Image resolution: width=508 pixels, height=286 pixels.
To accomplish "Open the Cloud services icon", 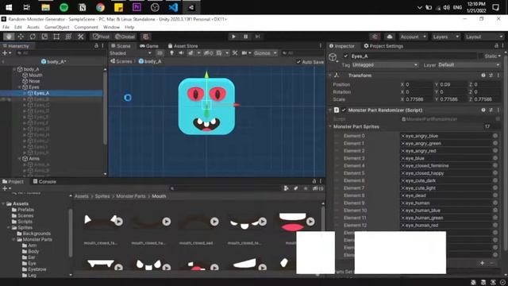I will (390, 37).
